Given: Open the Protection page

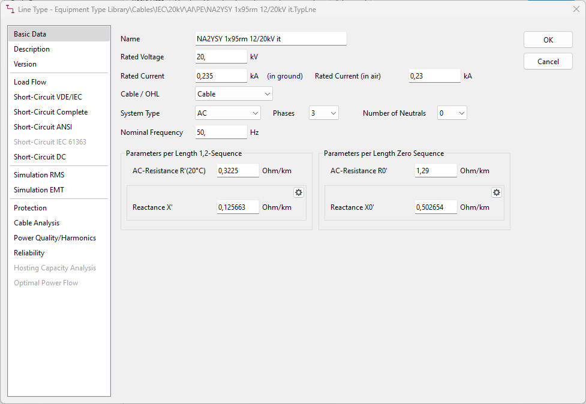Looking at the screenshot, I should tap(30, 207).
